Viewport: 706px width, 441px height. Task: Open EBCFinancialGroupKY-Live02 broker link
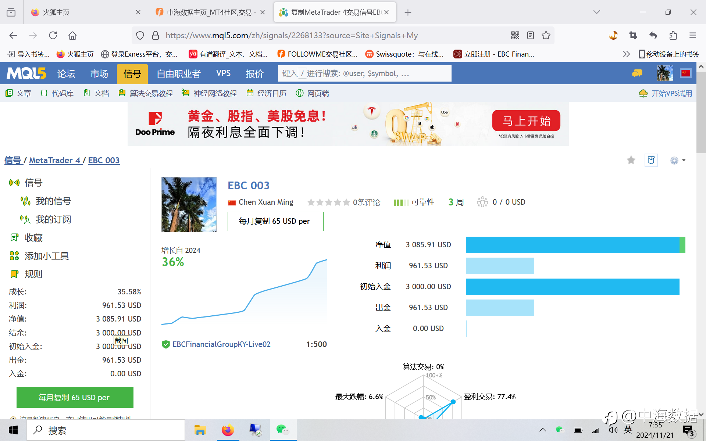coord(221,344)
